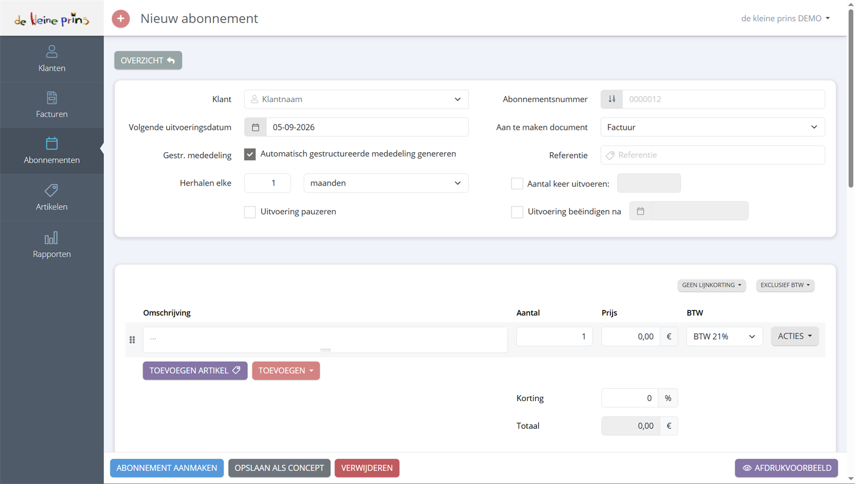Image resolution: width=855 pixels, height=484 pixels.
Task: Enable the Uitvoering pauzeren checkbox
Action: 250,212
